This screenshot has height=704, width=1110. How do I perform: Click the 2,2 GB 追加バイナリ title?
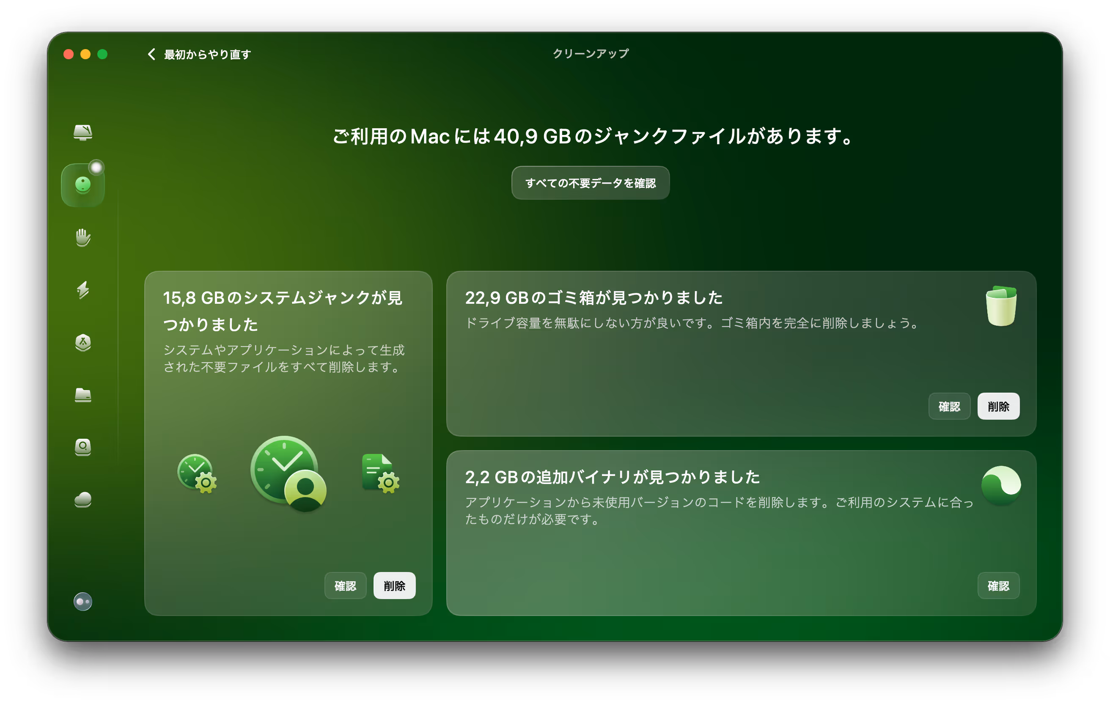point(612,477)
